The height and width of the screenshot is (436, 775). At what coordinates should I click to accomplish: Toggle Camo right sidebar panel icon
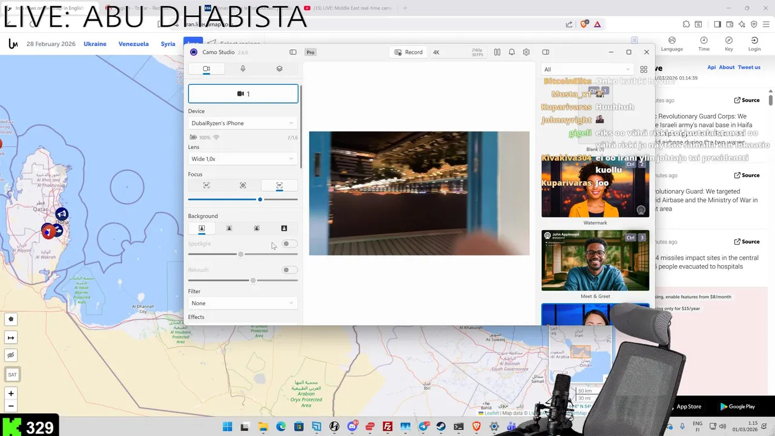[546, 52]
